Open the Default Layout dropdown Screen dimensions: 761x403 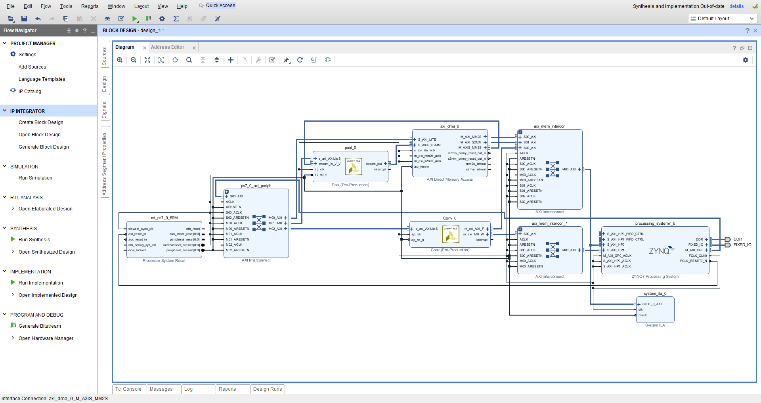(x=723, y=19)
